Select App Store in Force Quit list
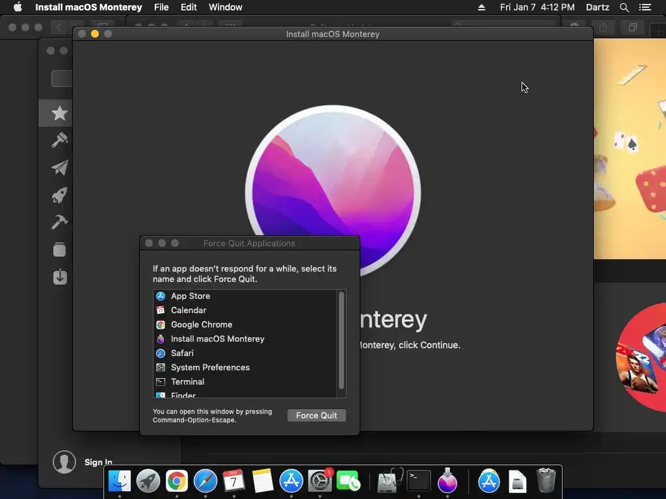 [x=245, y=296]
